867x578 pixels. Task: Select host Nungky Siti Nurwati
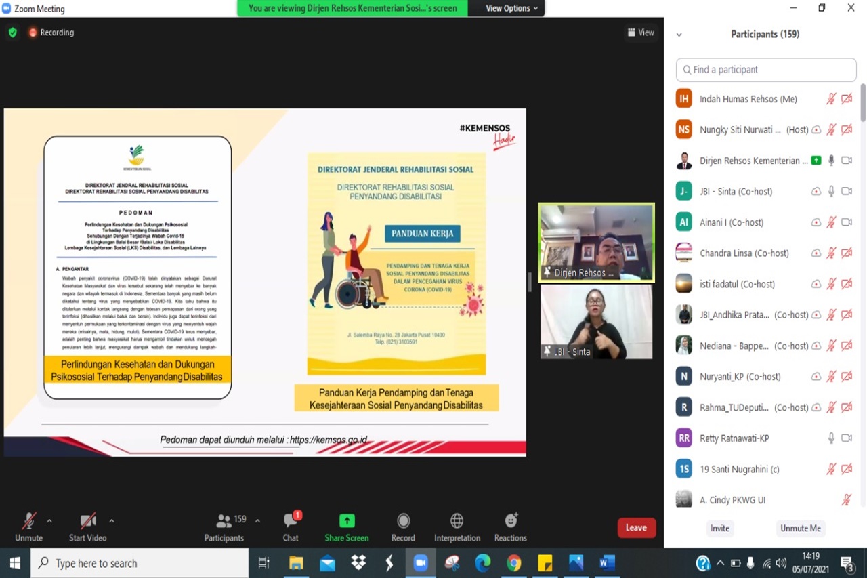point(766,129)
